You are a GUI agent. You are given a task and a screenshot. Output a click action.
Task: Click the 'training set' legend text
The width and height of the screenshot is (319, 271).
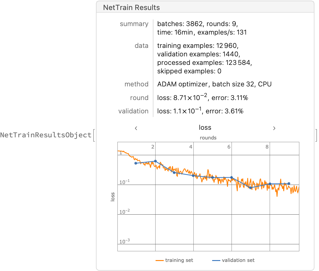pos(179,260)
